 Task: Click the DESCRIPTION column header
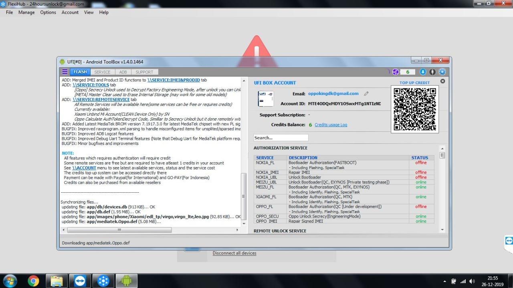303,158
